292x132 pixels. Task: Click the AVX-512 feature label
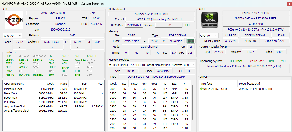pyautogui.click(x=80, y=60)
